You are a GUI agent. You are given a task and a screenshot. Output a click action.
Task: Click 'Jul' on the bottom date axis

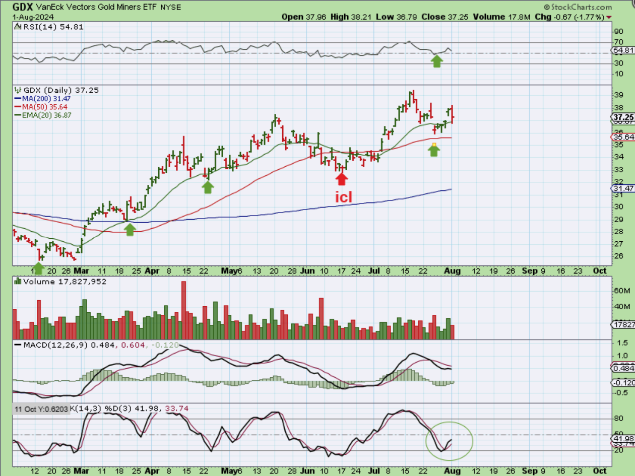coord(375,471)
